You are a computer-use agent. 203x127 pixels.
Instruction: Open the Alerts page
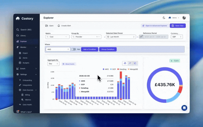(x=23, y=58)
